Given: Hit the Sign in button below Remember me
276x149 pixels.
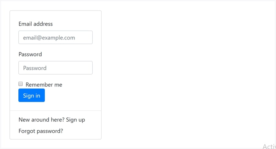Looking at the screenshot, I should (x=32, y=95).
